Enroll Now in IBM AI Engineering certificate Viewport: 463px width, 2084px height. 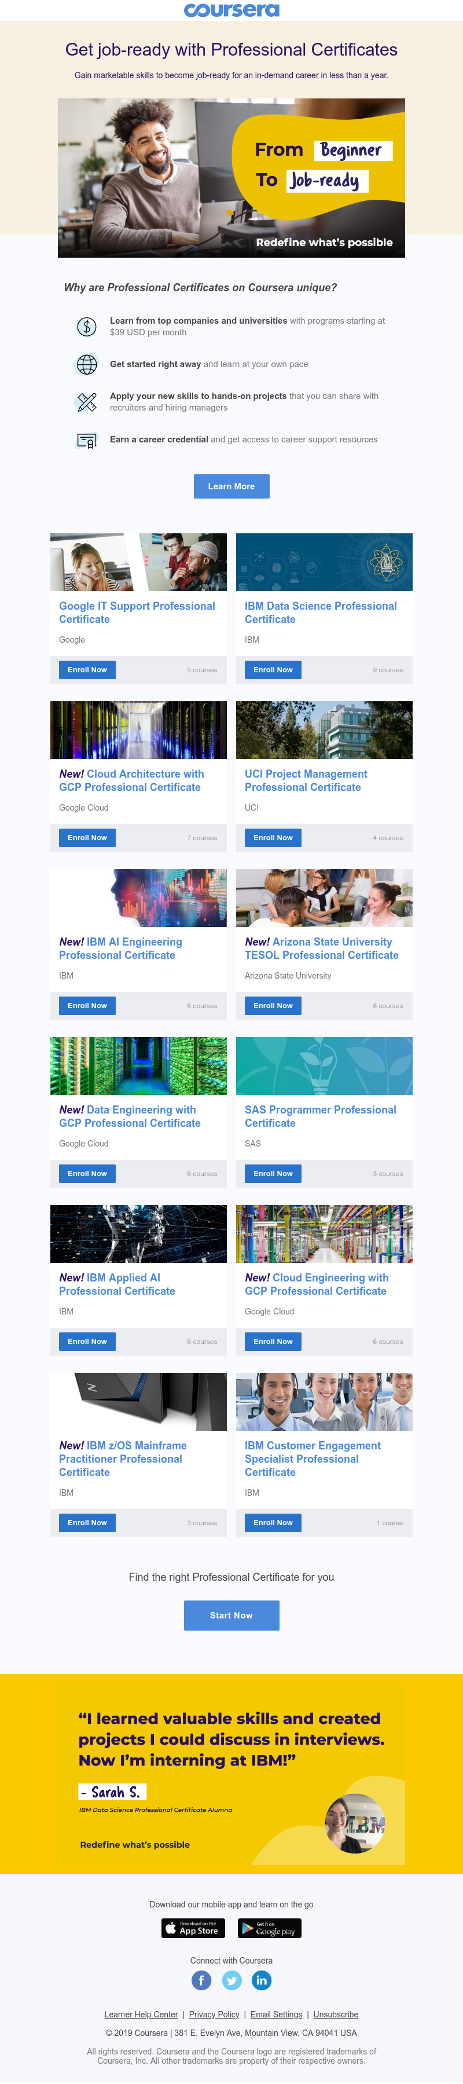tap(87, 1006)
